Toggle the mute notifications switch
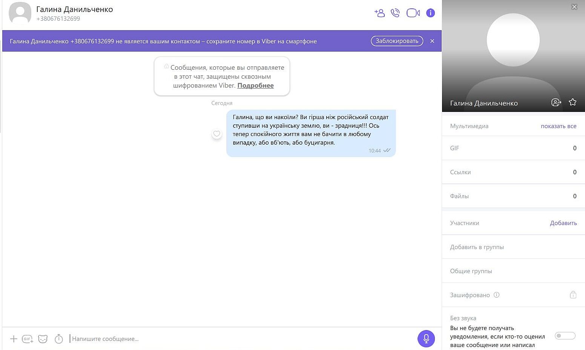 point(565,336)
